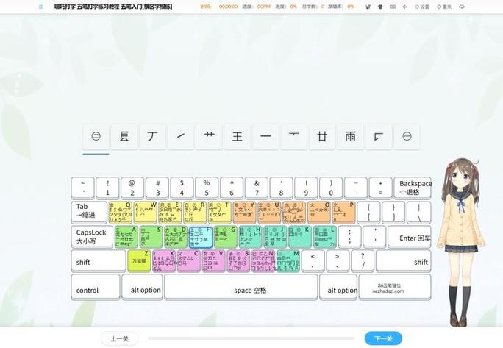Viewport: 503px width, 348px height.
Task: Click the Backspace 退格 key
Action: (x=413, y=188)
